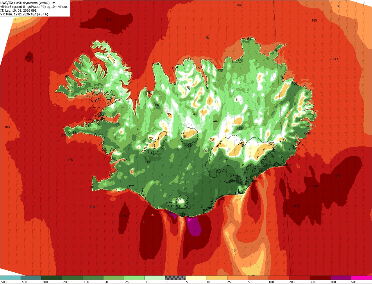
Task: Click the "IT: Lau. 10. 01. 2026 09Z" line
Action: (x=19, y=10)
